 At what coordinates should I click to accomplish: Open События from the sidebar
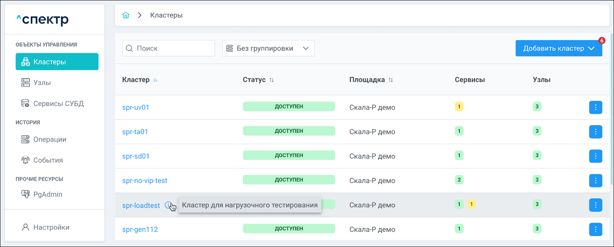click(x=48, y=160)
